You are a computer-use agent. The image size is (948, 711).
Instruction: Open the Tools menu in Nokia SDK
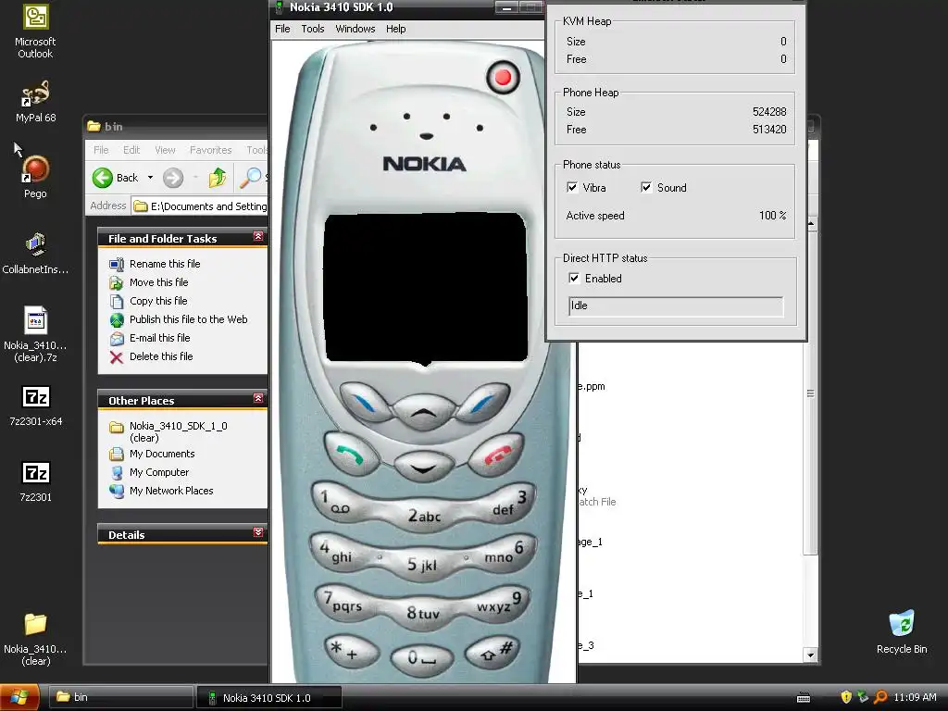point(313,29)
